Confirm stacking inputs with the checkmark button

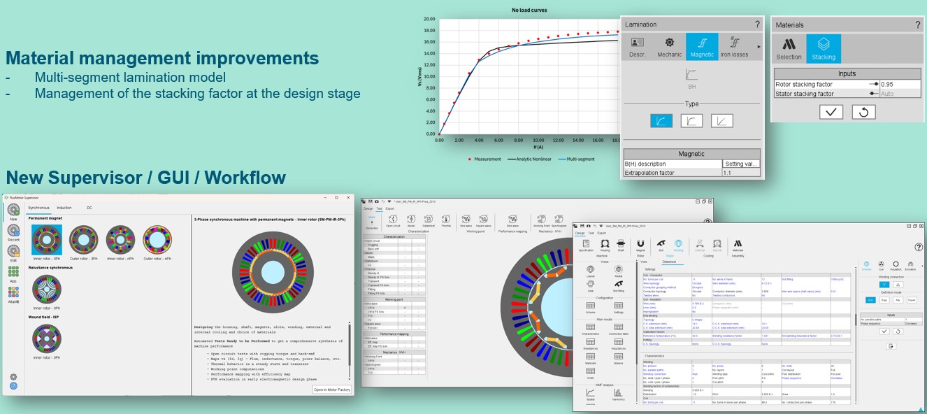click(x=831, y=112)
